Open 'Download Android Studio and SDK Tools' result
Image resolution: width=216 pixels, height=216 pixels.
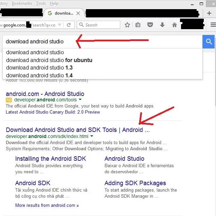(x=78, y=130)
